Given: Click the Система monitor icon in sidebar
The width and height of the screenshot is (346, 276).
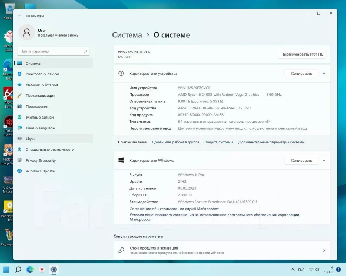Looking at the screenshot, I should [19, 63].
